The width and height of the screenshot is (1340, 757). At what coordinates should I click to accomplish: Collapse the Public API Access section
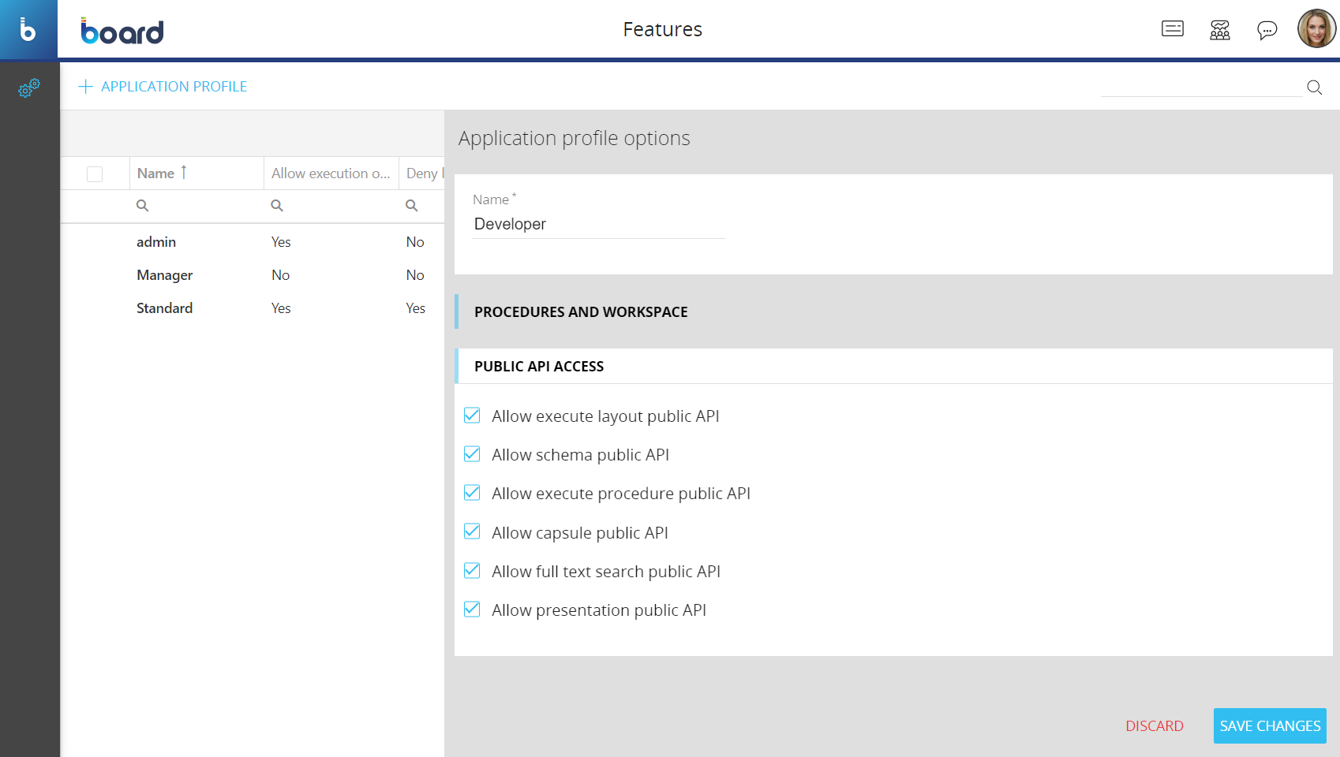coord(539,367)
